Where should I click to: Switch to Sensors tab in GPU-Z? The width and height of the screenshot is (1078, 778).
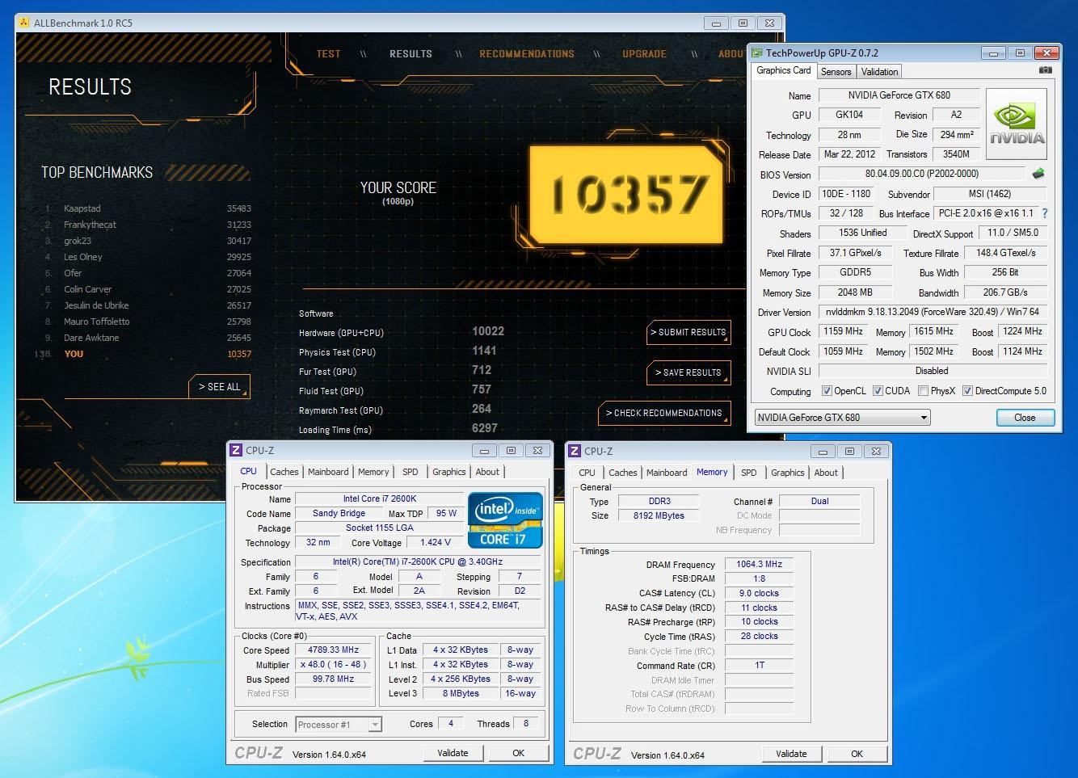(x=836, y=72)
